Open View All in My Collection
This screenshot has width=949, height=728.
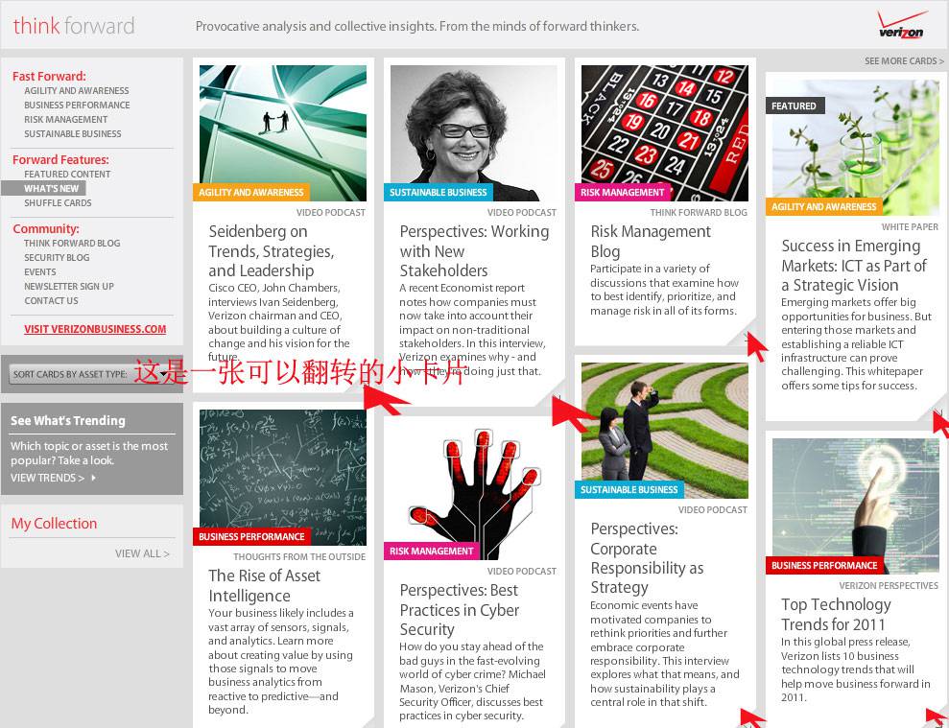point(142,553)
